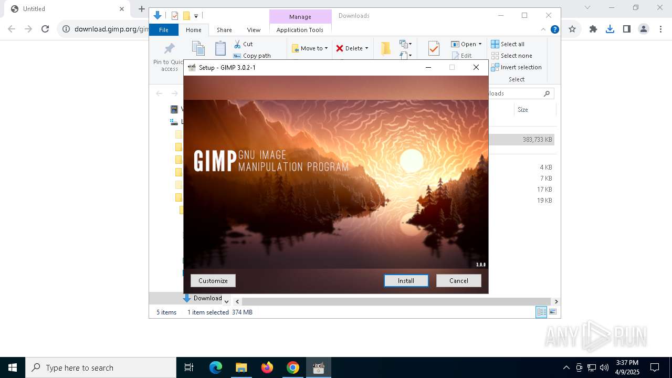Click the 19 KB file size
The image size is (672, 378).
[x=544, y=201]
